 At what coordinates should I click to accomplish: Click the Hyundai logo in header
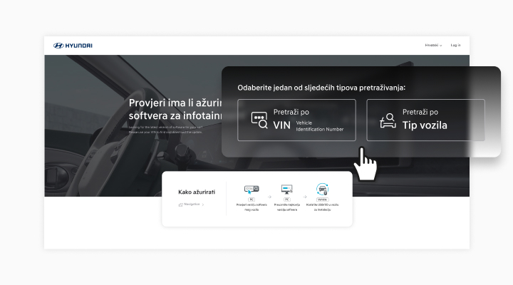tap(73, 46)
